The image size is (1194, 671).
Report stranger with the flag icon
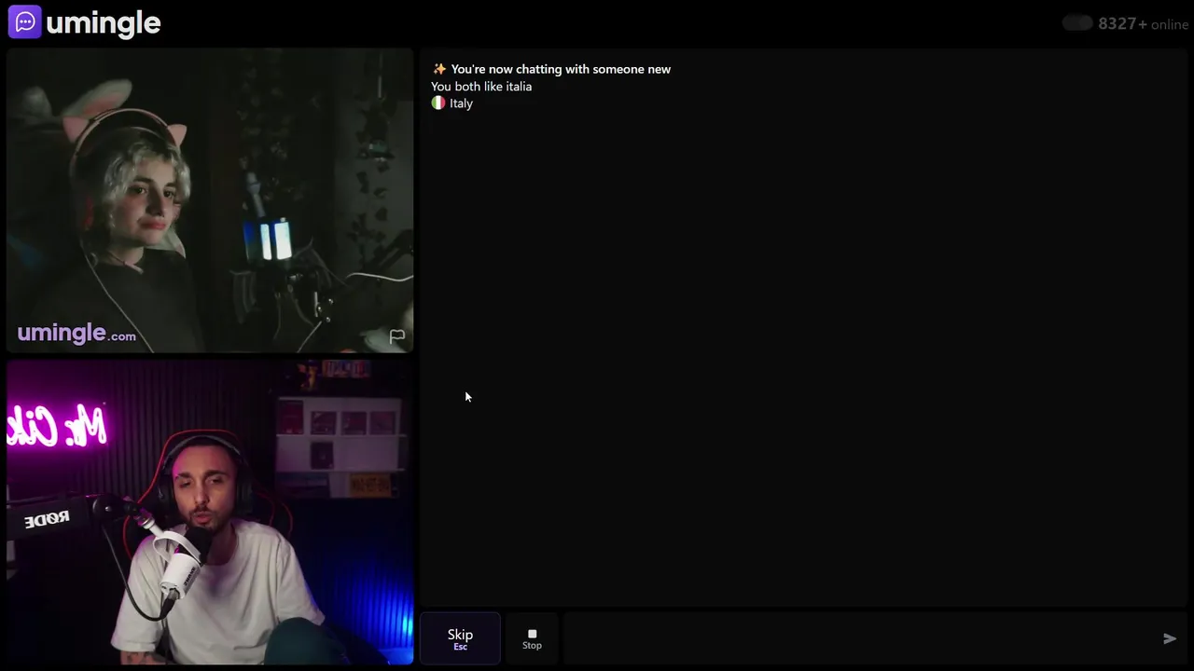tap(397, 336)
